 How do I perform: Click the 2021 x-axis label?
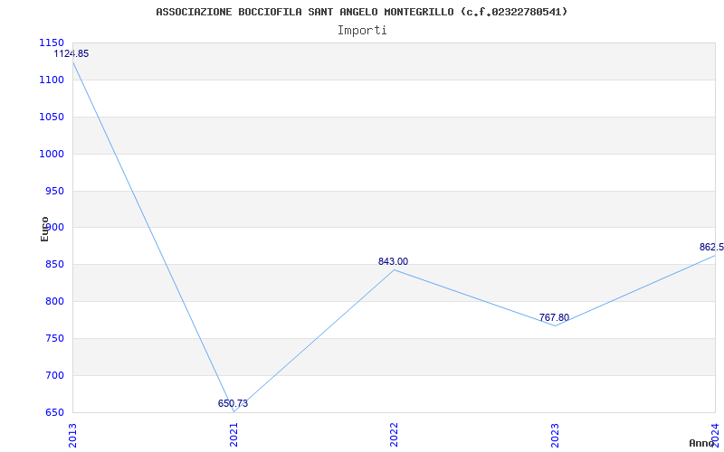click(x=233, y=436)
